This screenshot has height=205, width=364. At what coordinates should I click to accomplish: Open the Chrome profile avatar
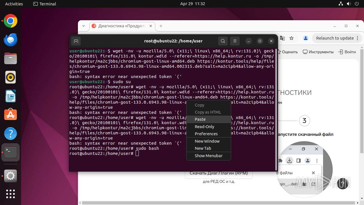click(x=305, y=38)
